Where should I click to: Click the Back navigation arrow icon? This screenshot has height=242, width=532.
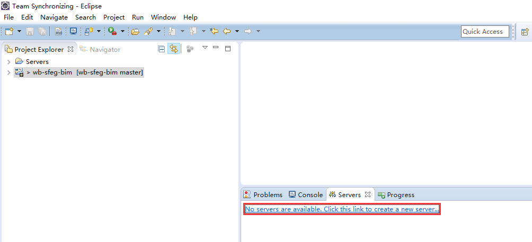pyautogui.click(x=227, y=32)
